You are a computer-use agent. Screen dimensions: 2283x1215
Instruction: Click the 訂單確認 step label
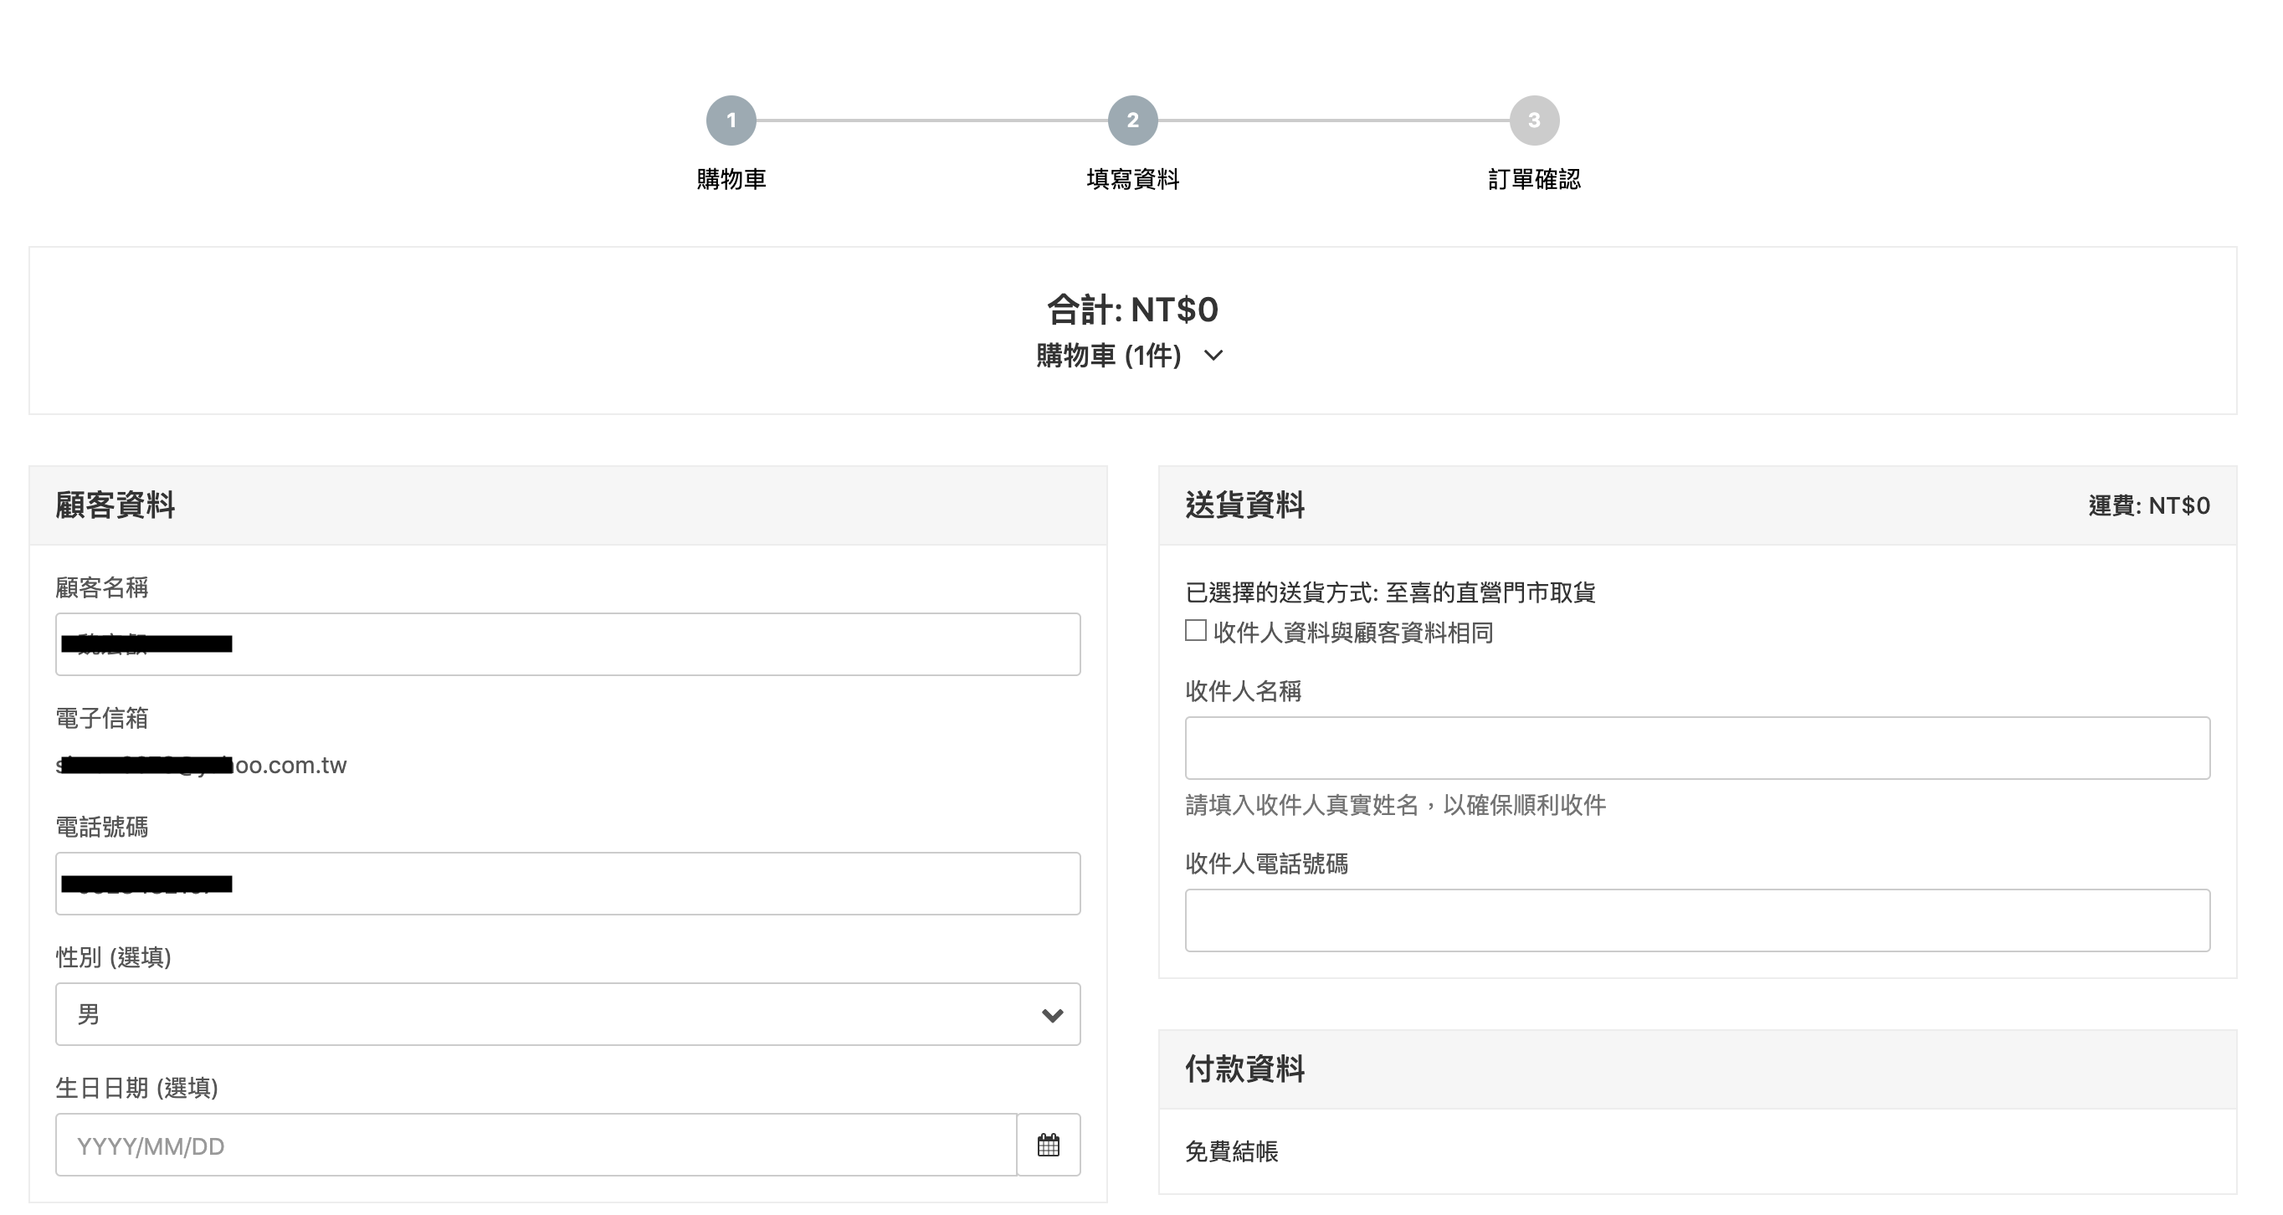click(1533, 179)
